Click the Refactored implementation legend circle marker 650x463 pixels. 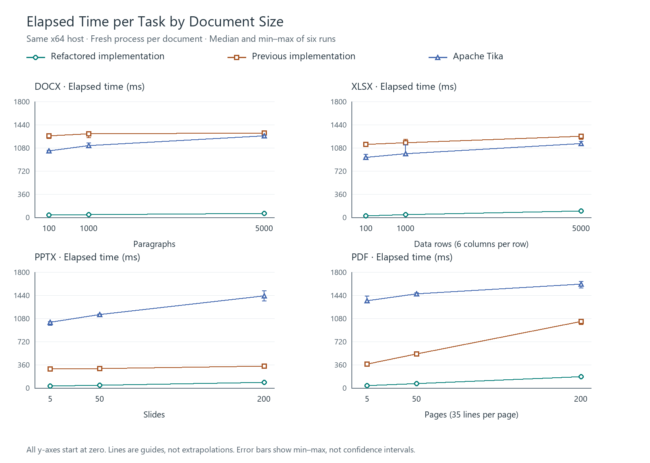pyautogui.click(x=35, y=58)
